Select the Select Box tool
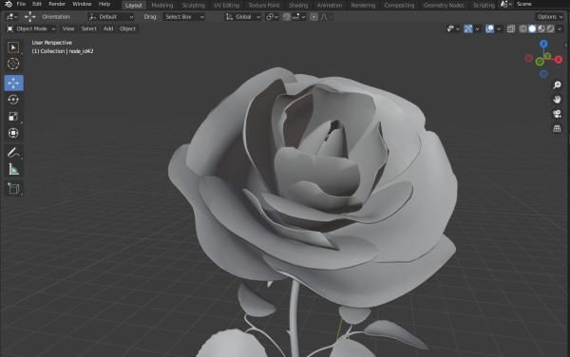The width and height of the screenshot is (570, 357). (x=13, y=47)
